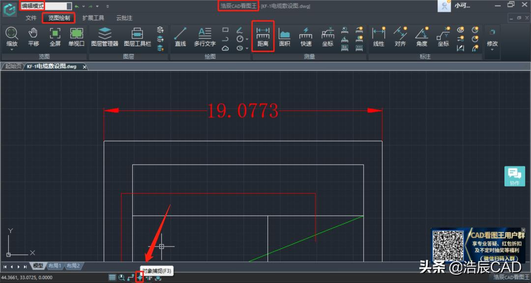The height and width of the screenshot is (283, 531).
Task: Click the app logo in top-left corner
Action: 9,9
